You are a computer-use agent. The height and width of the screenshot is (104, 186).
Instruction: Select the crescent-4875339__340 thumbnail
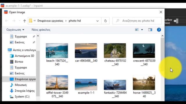[x=144, y=51]
